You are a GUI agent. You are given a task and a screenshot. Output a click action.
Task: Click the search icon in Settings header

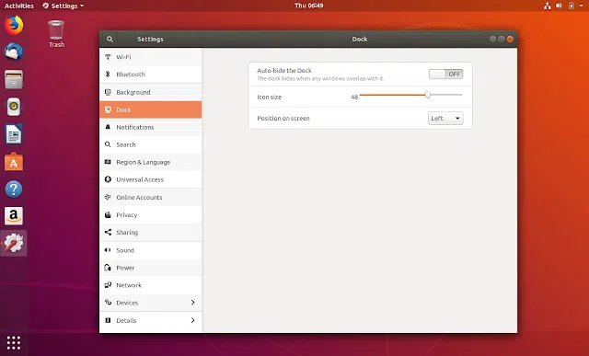click(x=110, y=39)
